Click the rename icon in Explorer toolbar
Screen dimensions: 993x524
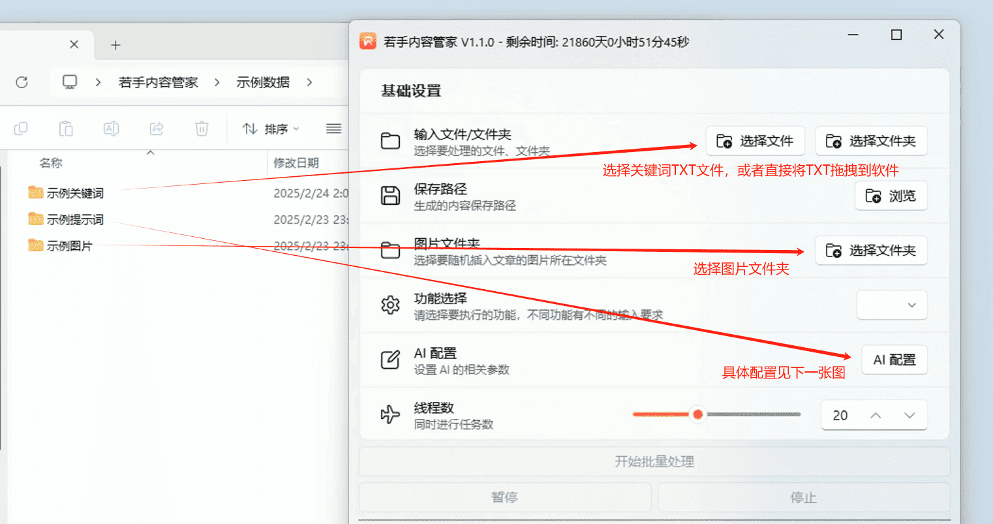(x=111, y=129)
